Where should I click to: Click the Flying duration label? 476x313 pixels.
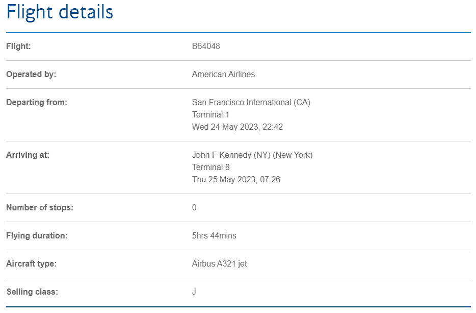[x=37, y=236]
